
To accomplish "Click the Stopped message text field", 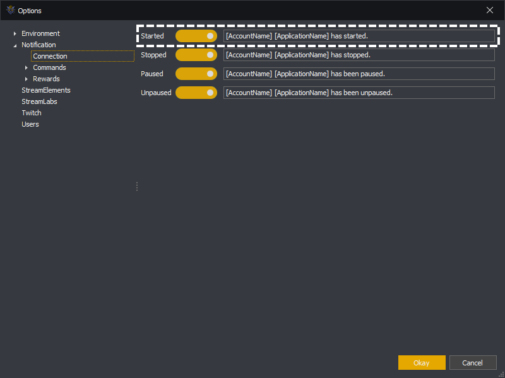I will tap(359, 55).
